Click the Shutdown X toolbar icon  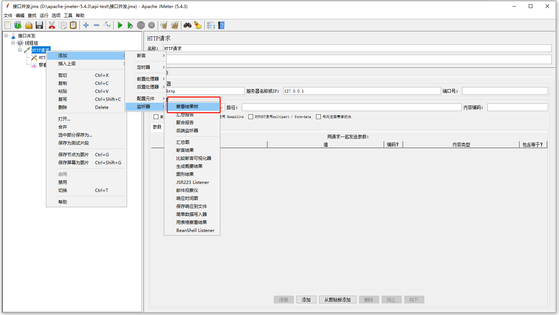(x=151, y=25)
